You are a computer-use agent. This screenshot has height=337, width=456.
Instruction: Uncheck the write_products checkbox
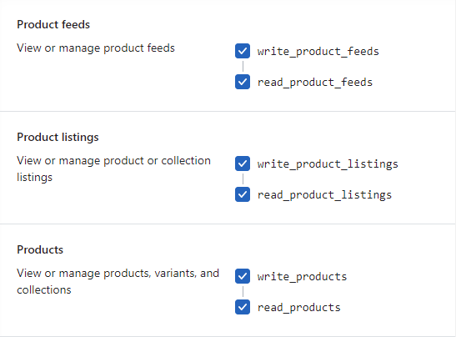[x=243, y=276]
